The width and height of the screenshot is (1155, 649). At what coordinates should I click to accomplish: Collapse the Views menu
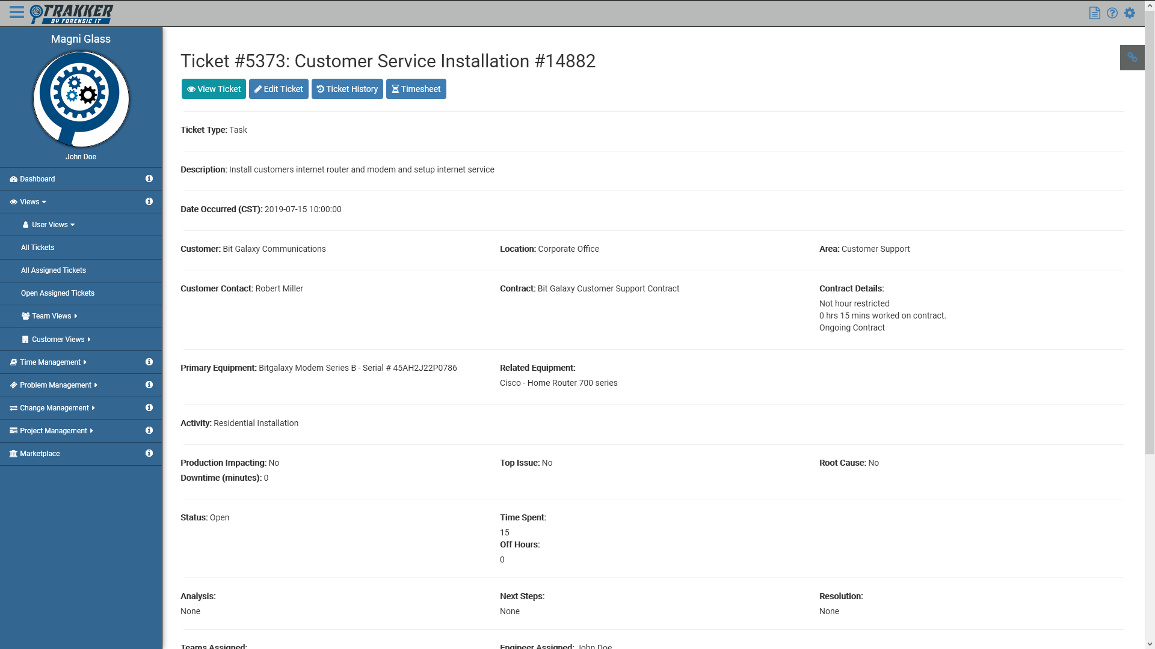point(29,202)
